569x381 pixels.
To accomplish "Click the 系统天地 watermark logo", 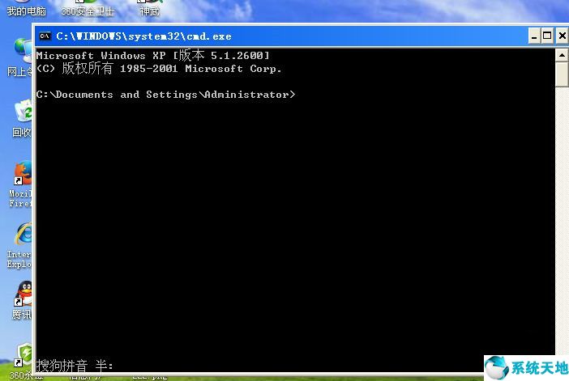I will [x=527, y=368].
